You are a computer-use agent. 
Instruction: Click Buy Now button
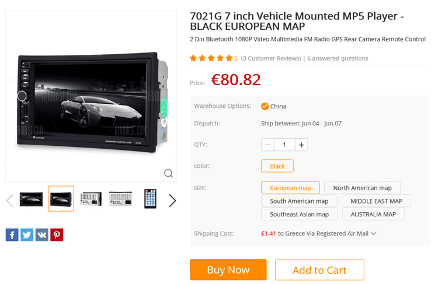pos(228,270)
